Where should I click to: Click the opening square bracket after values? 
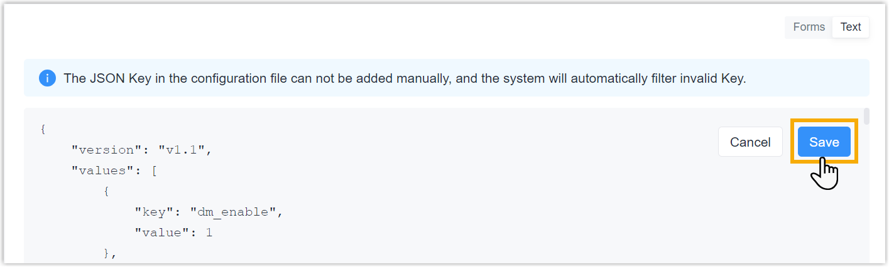(154, 171)
